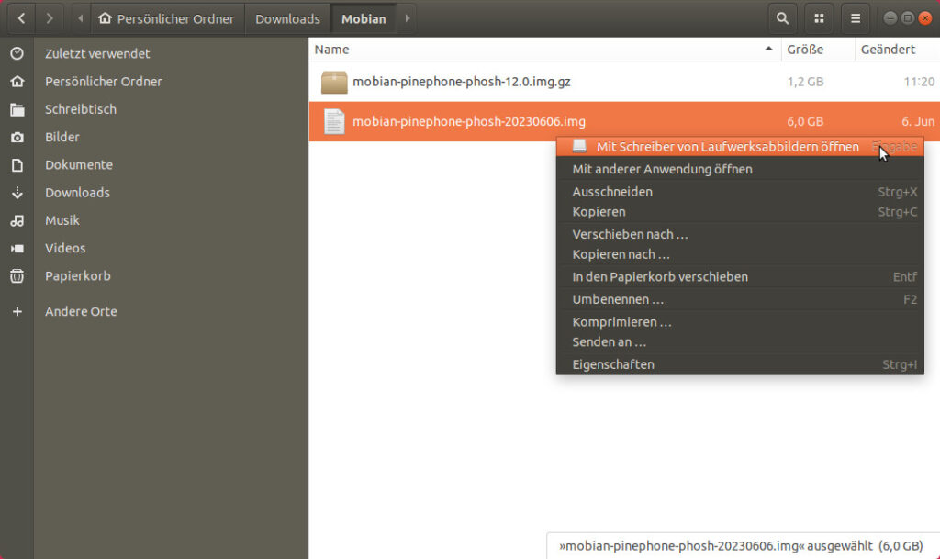940x559 pixels.
Task: Click the disk icon in context menu
Action: [579, 146]
